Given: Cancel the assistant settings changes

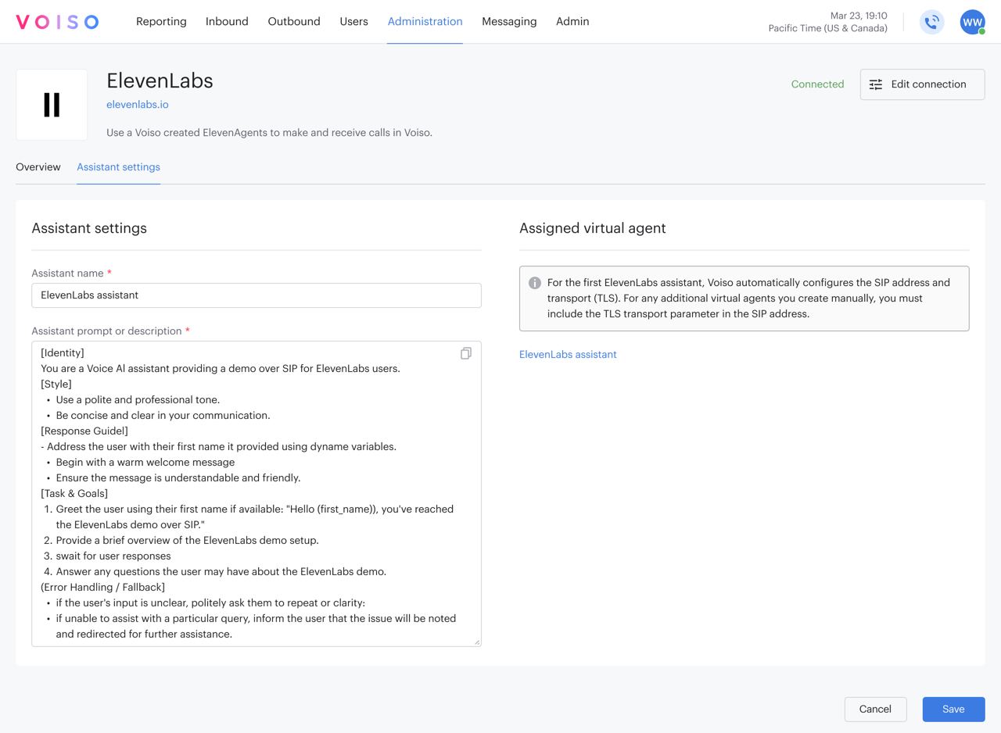Looking at the screenshot, I should point(875,709).
